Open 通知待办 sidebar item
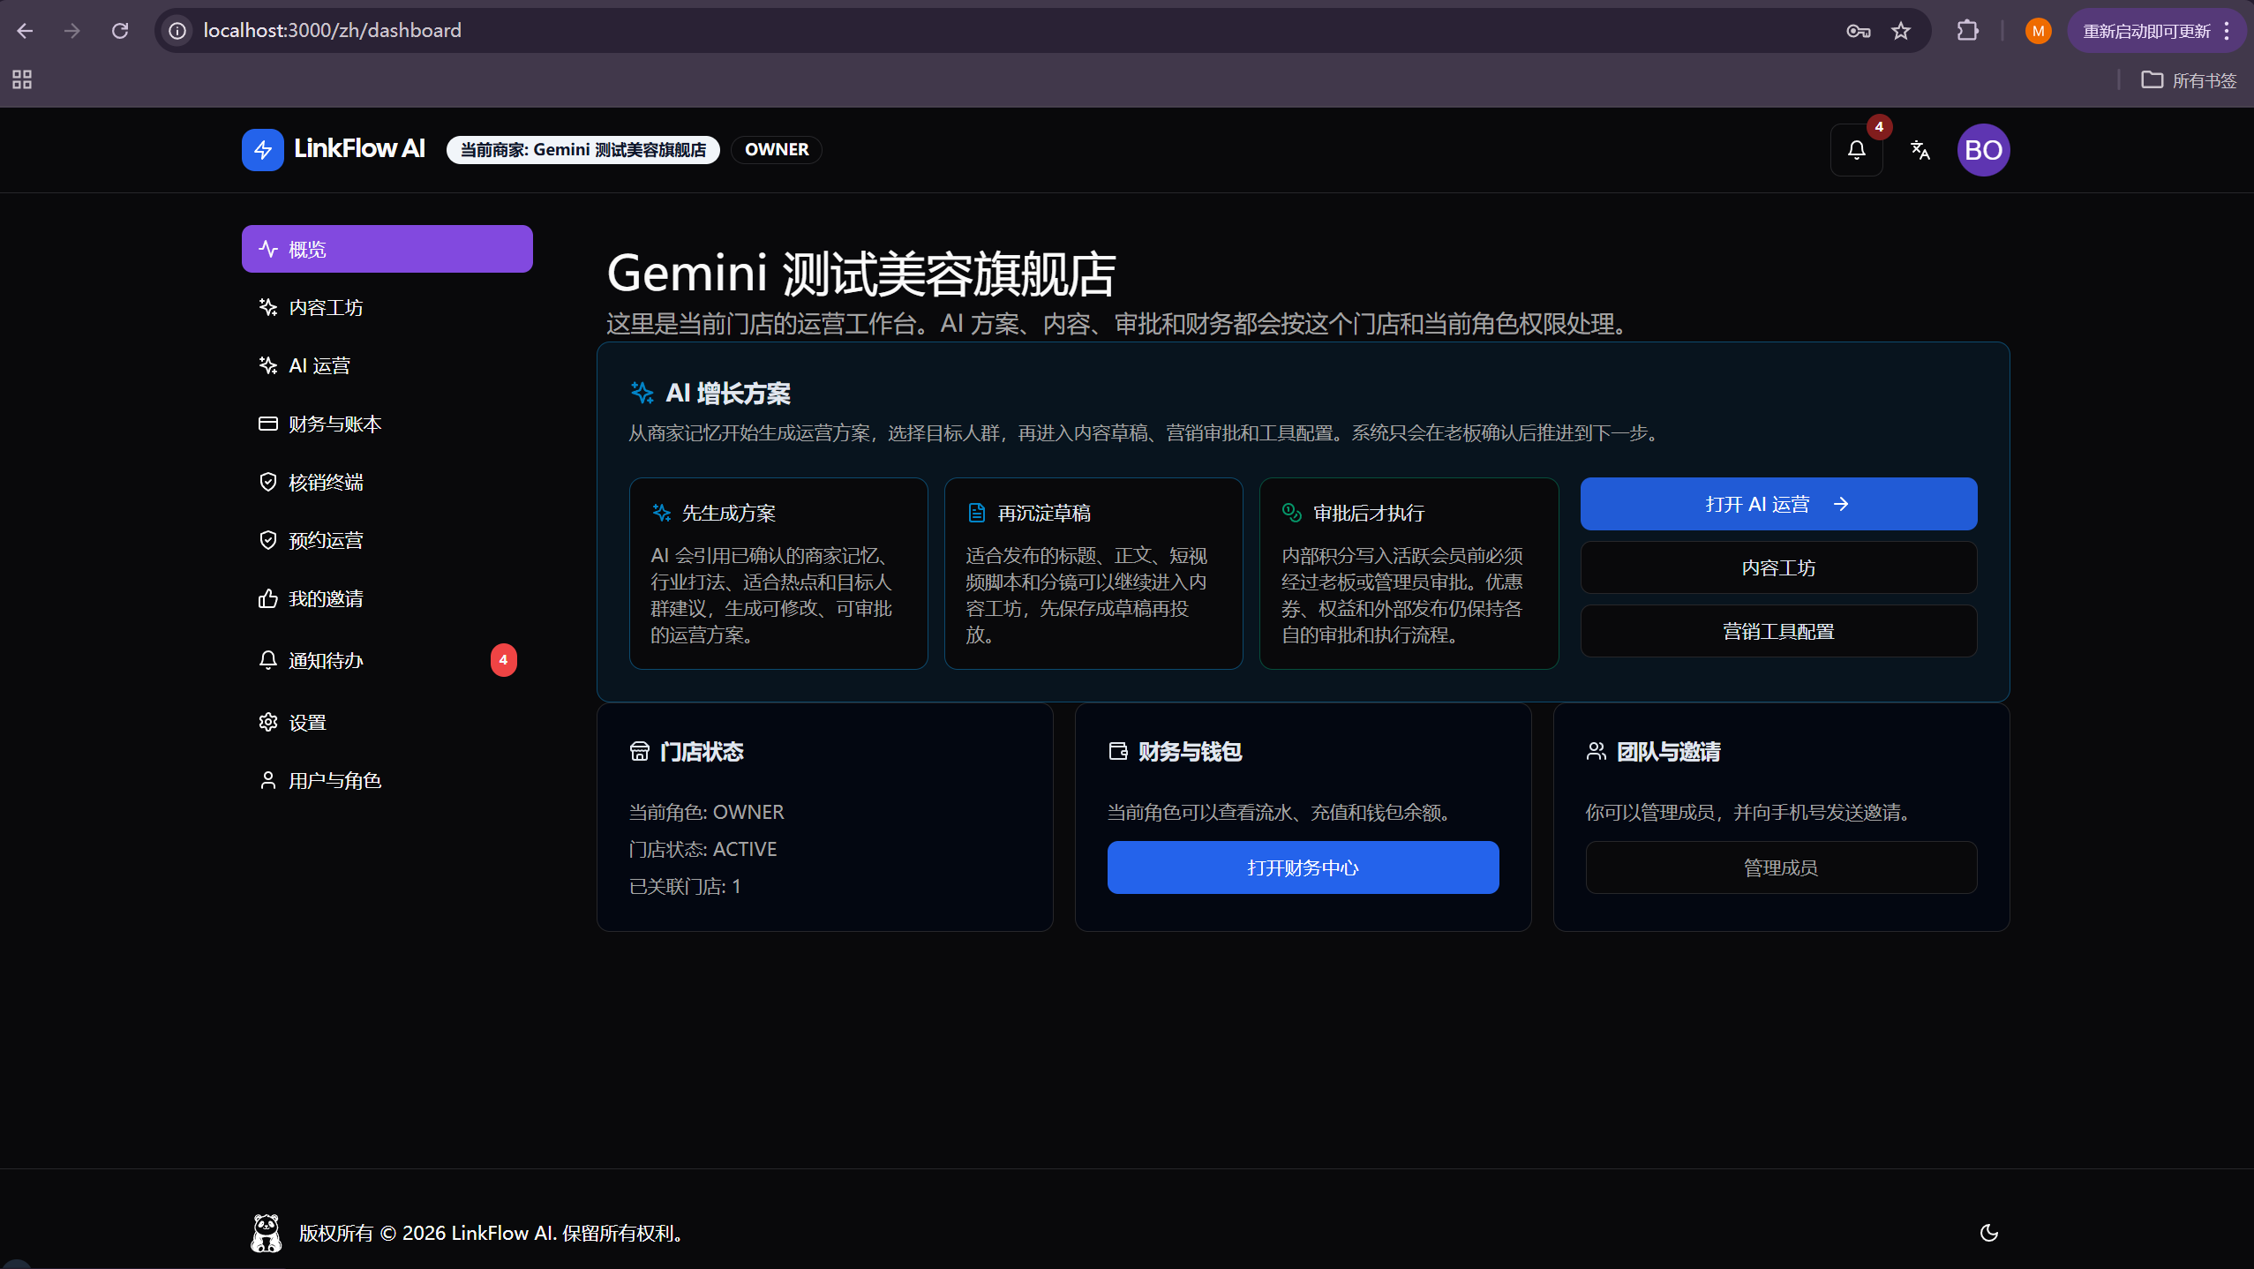The height and width of the screenshot is (1269, 2254). click(387, 660)
